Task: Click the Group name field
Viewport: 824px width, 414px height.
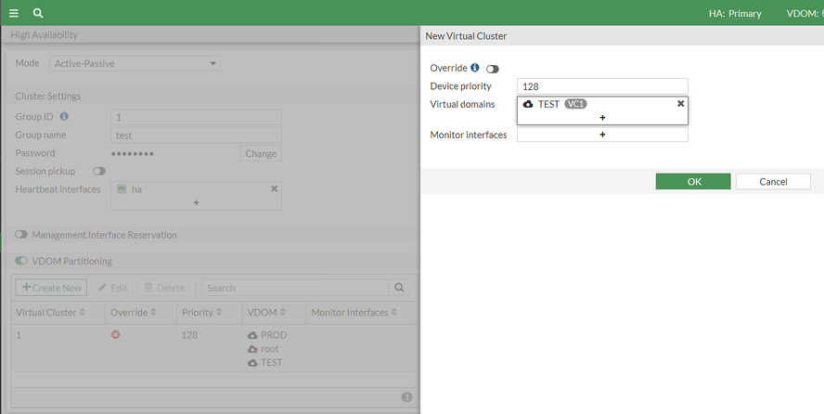Action: 196,135
